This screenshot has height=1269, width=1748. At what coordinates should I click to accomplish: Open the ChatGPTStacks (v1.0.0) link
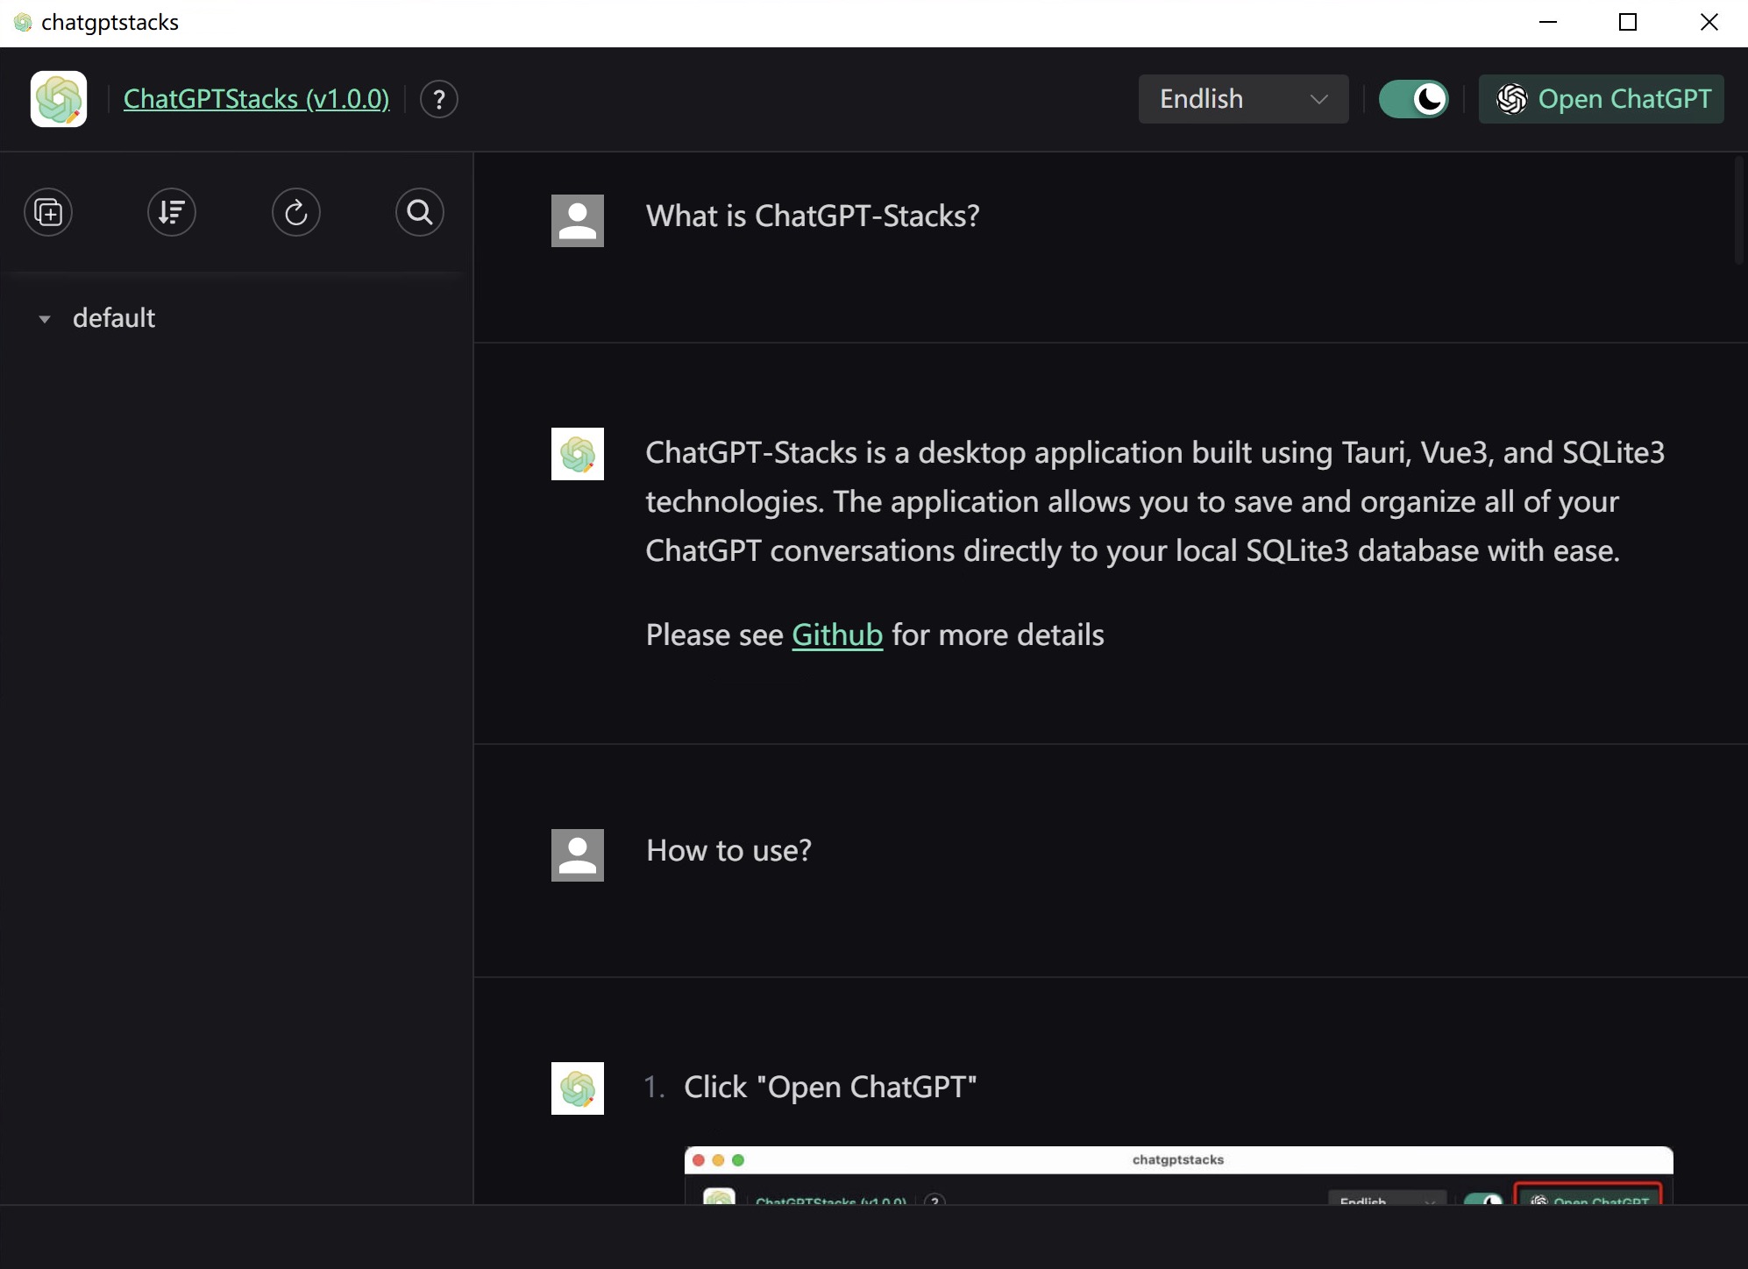click(256, 99)
